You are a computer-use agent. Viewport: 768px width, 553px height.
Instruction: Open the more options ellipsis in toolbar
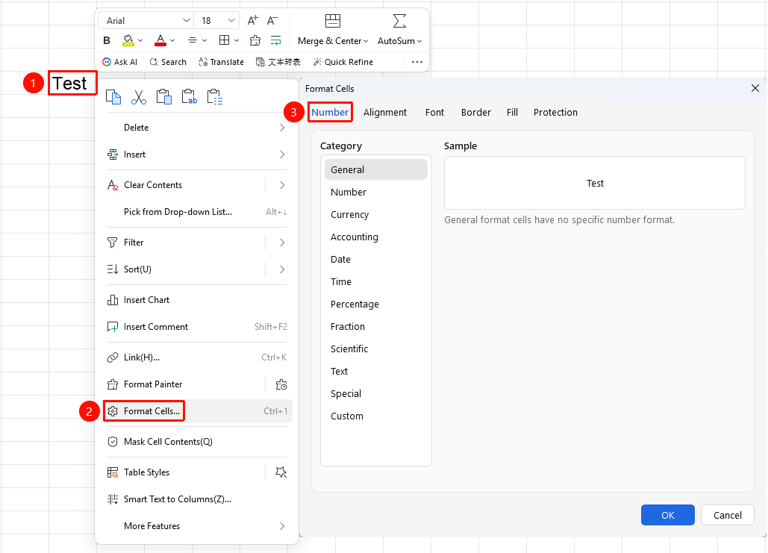coord(417,62)
